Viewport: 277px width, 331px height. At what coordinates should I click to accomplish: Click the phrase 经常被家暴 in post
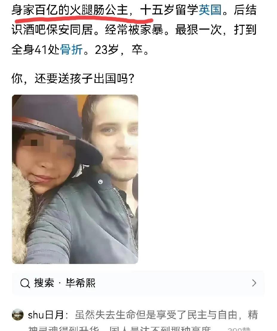pyautogui.click(x=134, y=30)
